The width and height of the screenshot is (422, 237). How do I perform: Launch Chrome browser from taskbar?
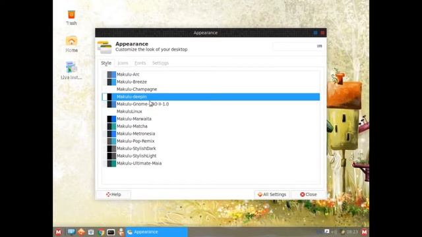click(x=101, y=232)
